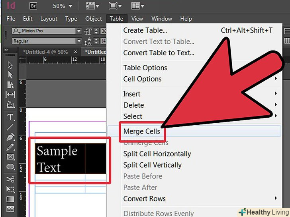Click the font size icon
Screen dimensions: 290x217
[x=88, y=31]
